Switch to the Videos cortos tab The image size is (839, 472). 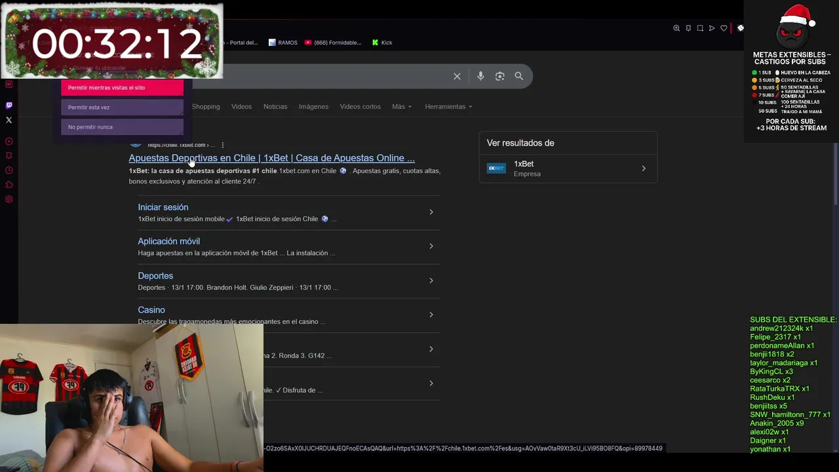360,106
